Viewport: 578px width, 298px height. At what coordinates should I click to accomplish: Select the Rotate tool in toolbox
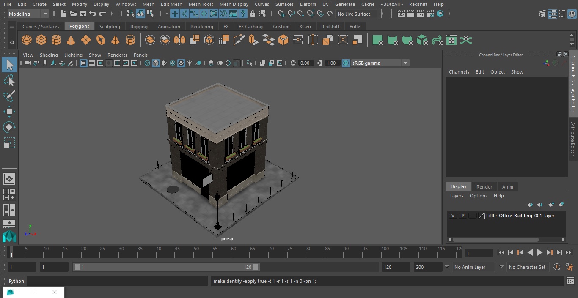(x=9, y=127)
